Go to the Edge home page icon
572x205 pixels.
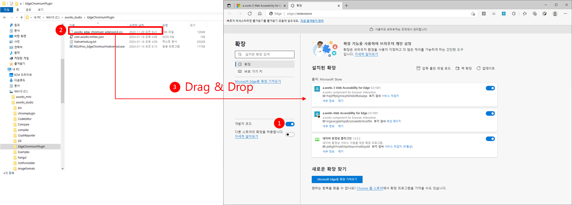pos(260,13)
